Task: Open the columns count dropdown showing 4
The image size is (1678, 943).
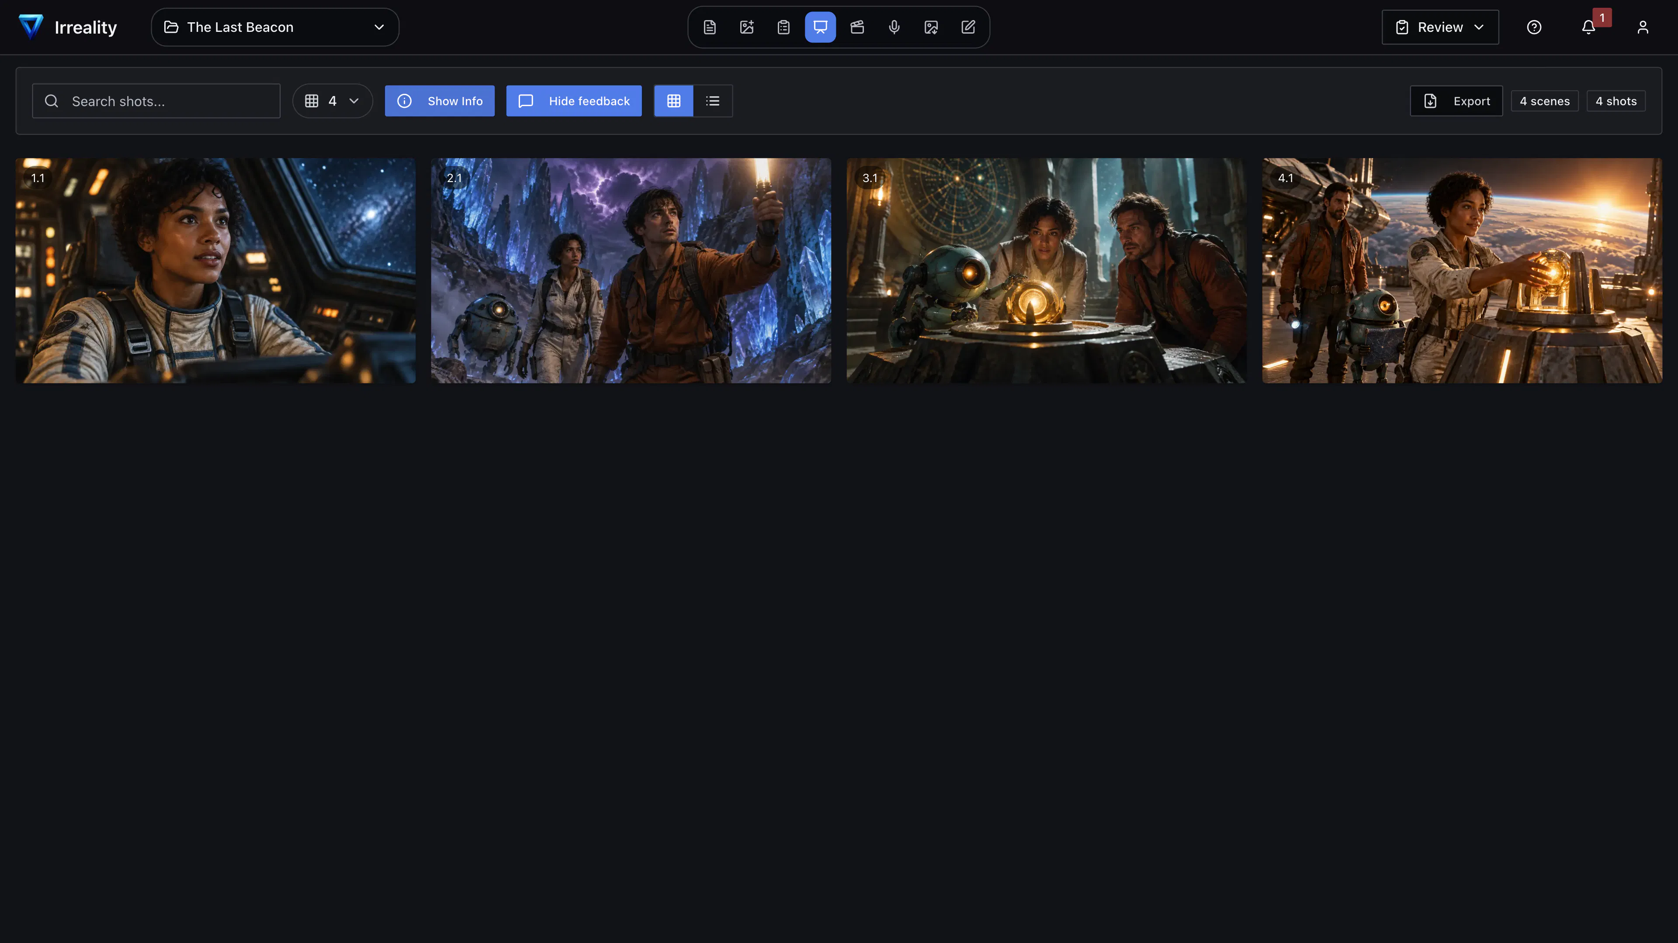Action: click(332, 101)
